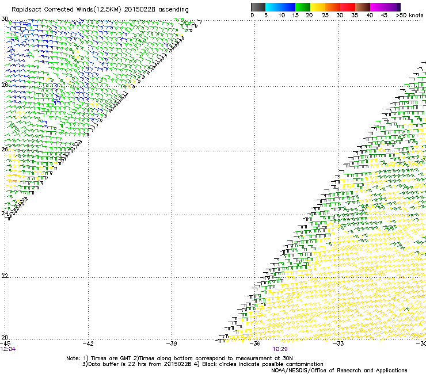The width and height of the screenshot is (426, 374).
Task: Click the latitude label '20'
Action: click(x=5, y=337)
